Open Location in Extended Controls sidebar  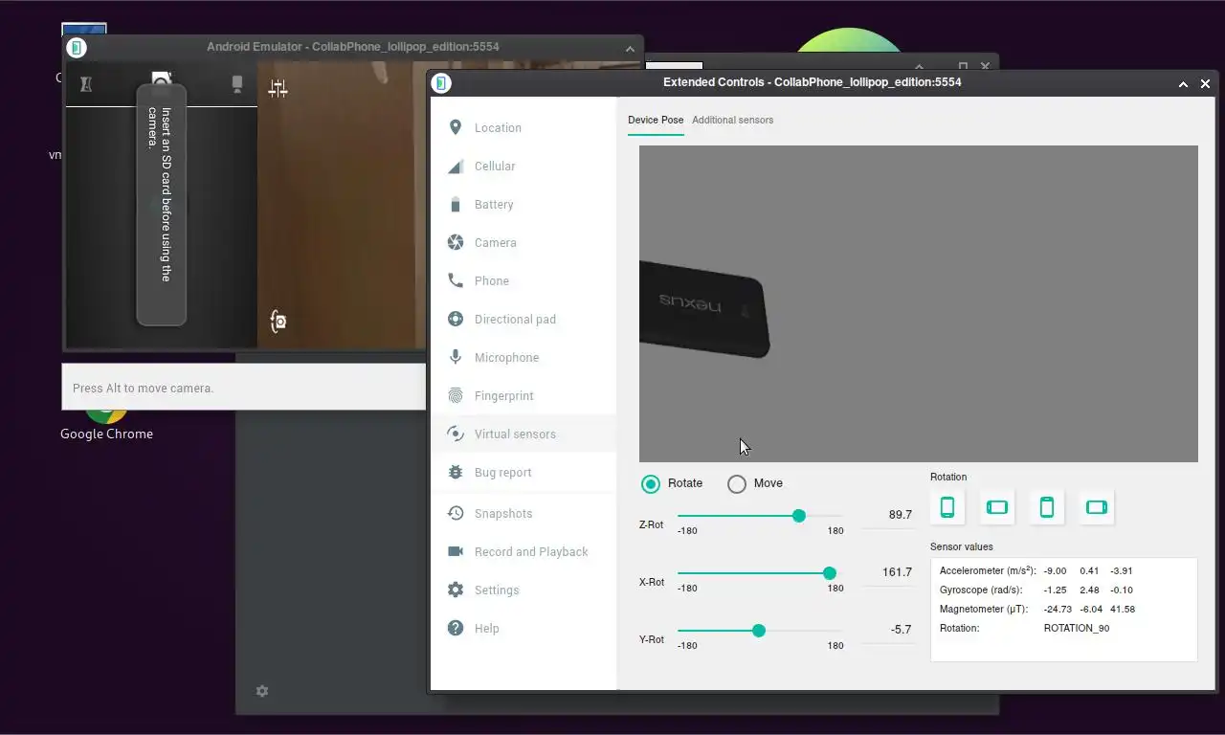[523, 127]
